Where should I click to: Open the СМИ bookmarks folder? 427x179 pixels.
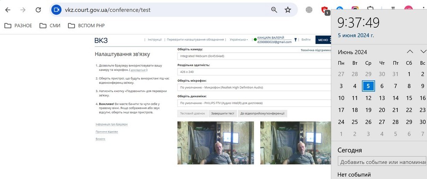coord(50,26)
